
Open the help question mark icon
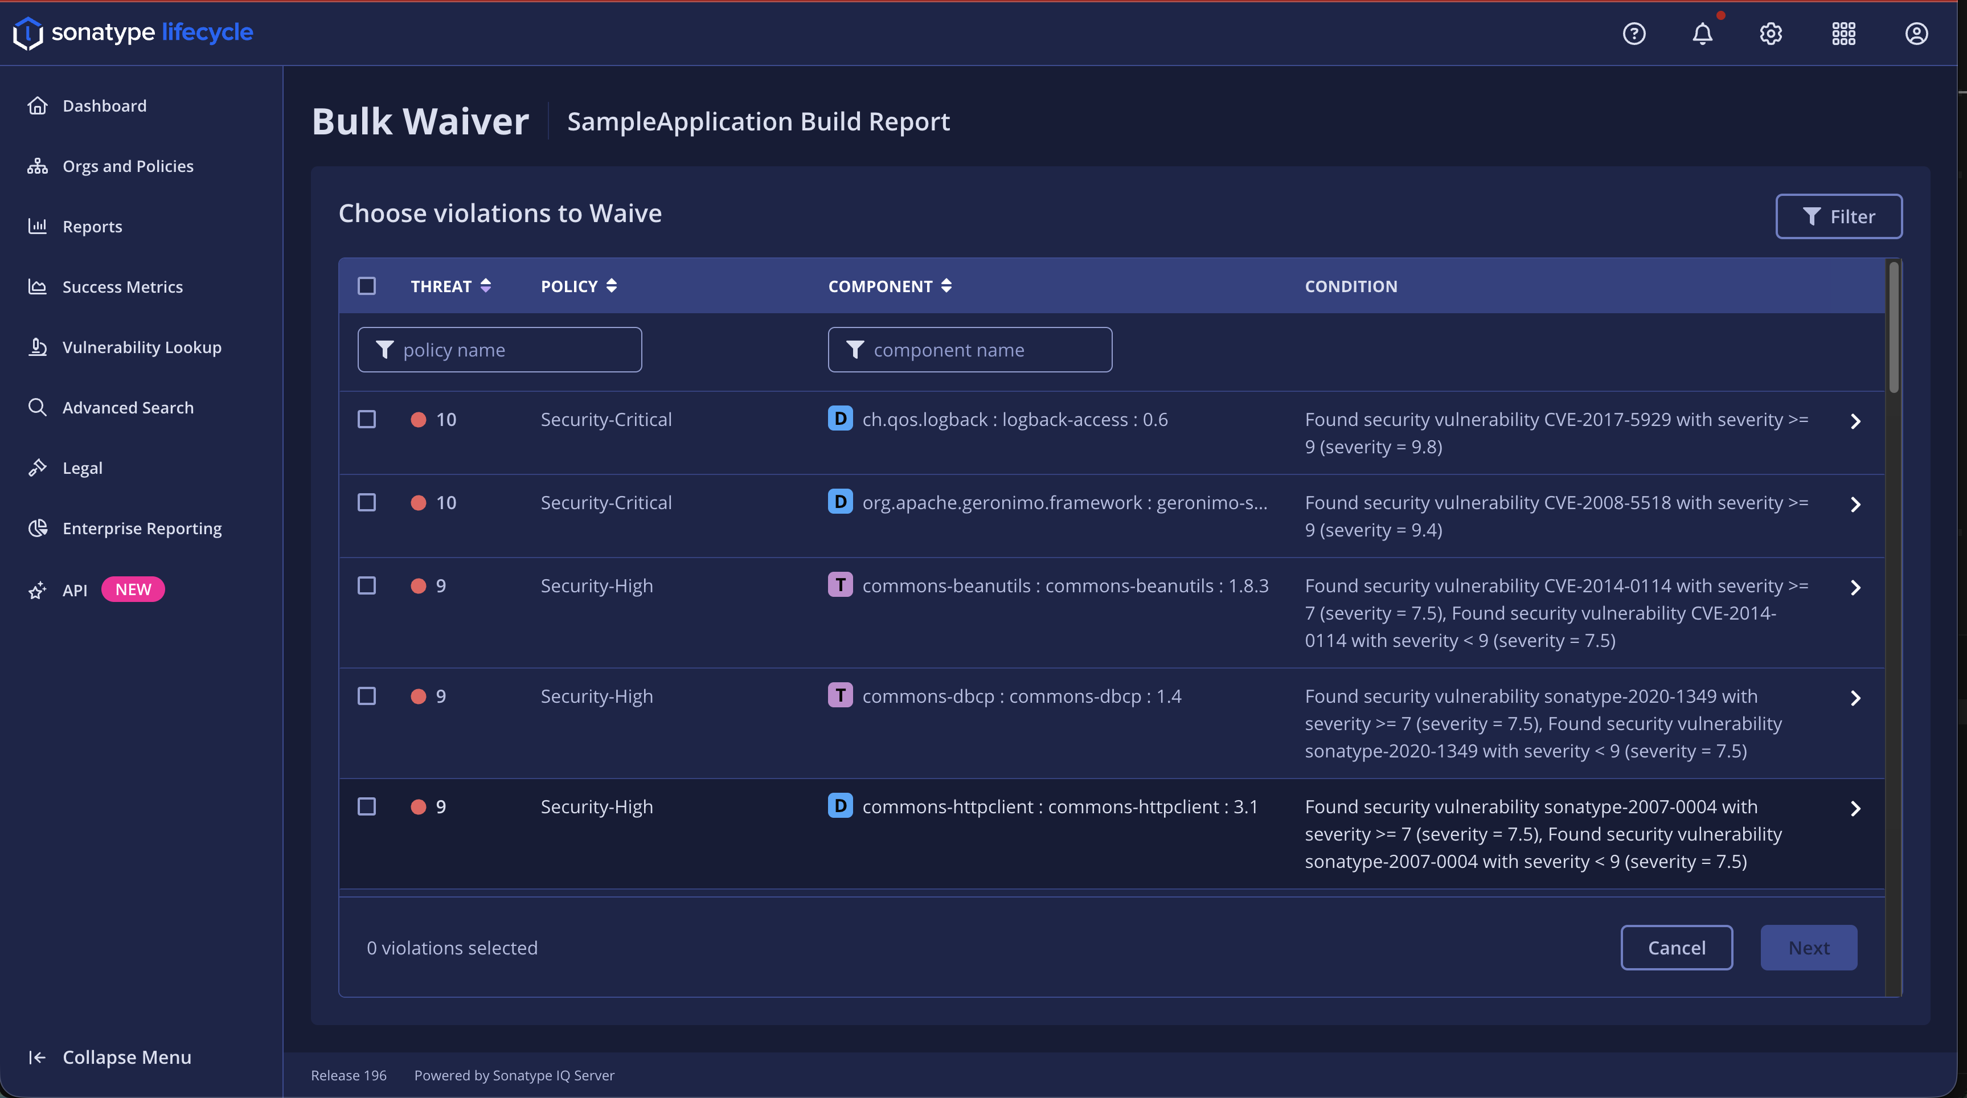click(x=1633, y=34)
